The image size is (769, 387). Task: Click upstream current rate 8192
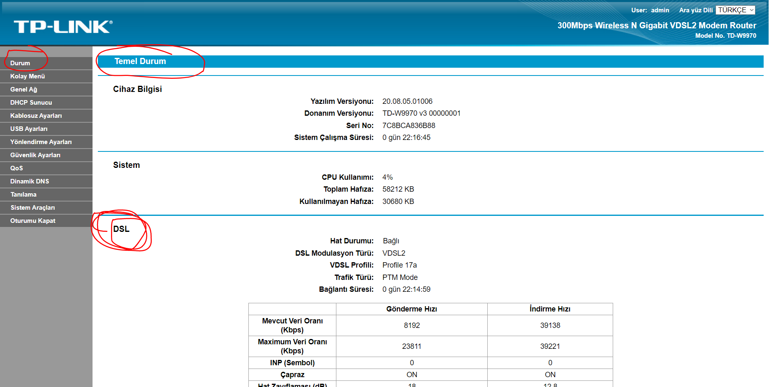click(412, 325)
